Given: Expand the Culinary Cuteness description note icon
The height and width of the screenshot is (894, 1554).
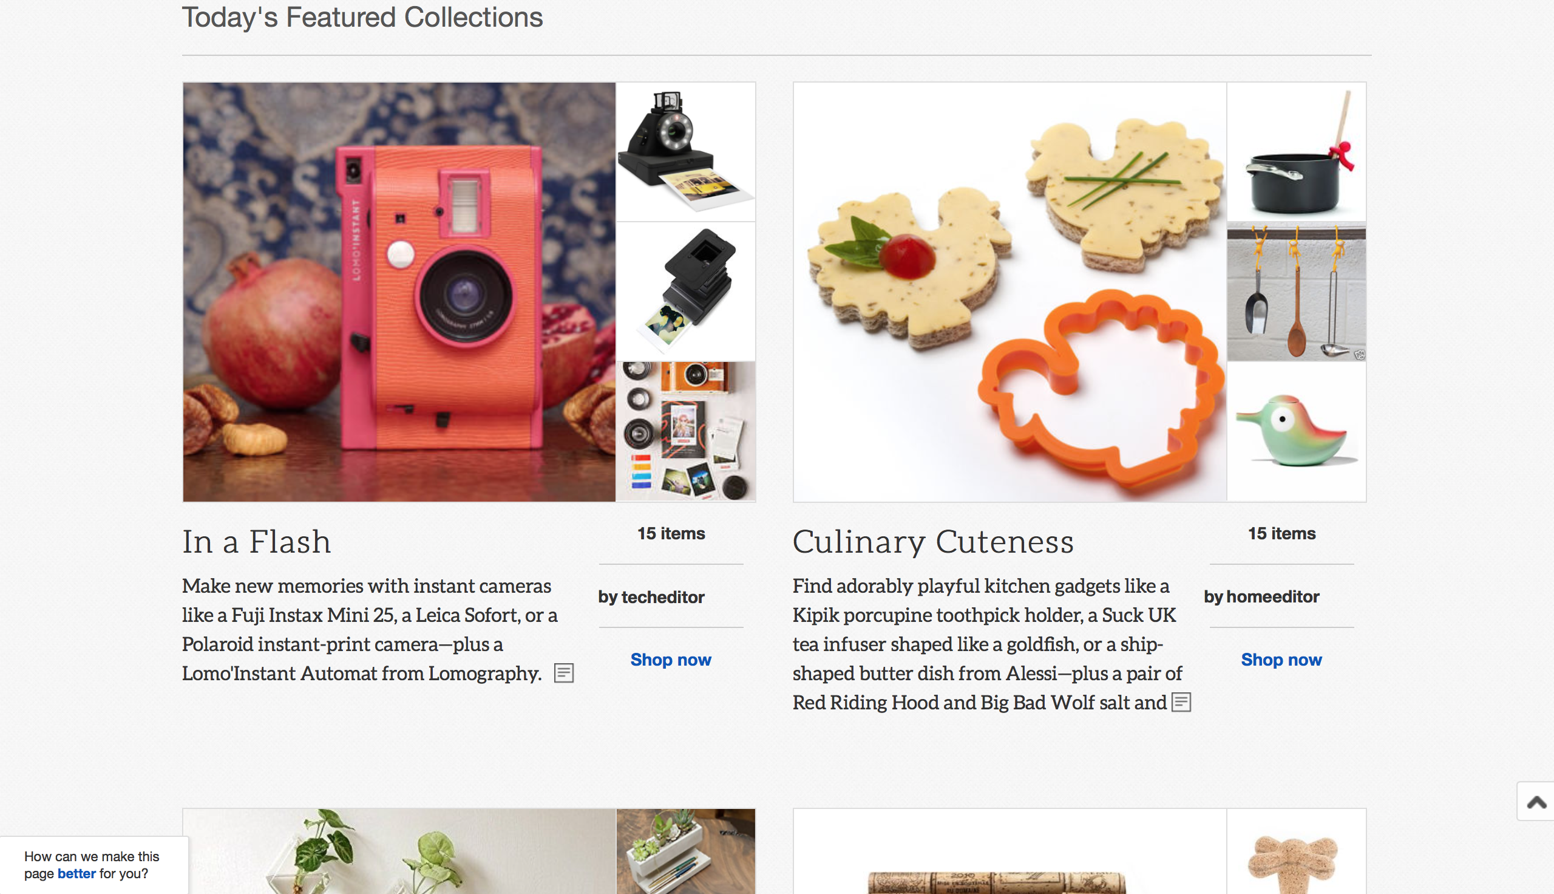Looking at the screenshot, I should [x=1181, y=702].
